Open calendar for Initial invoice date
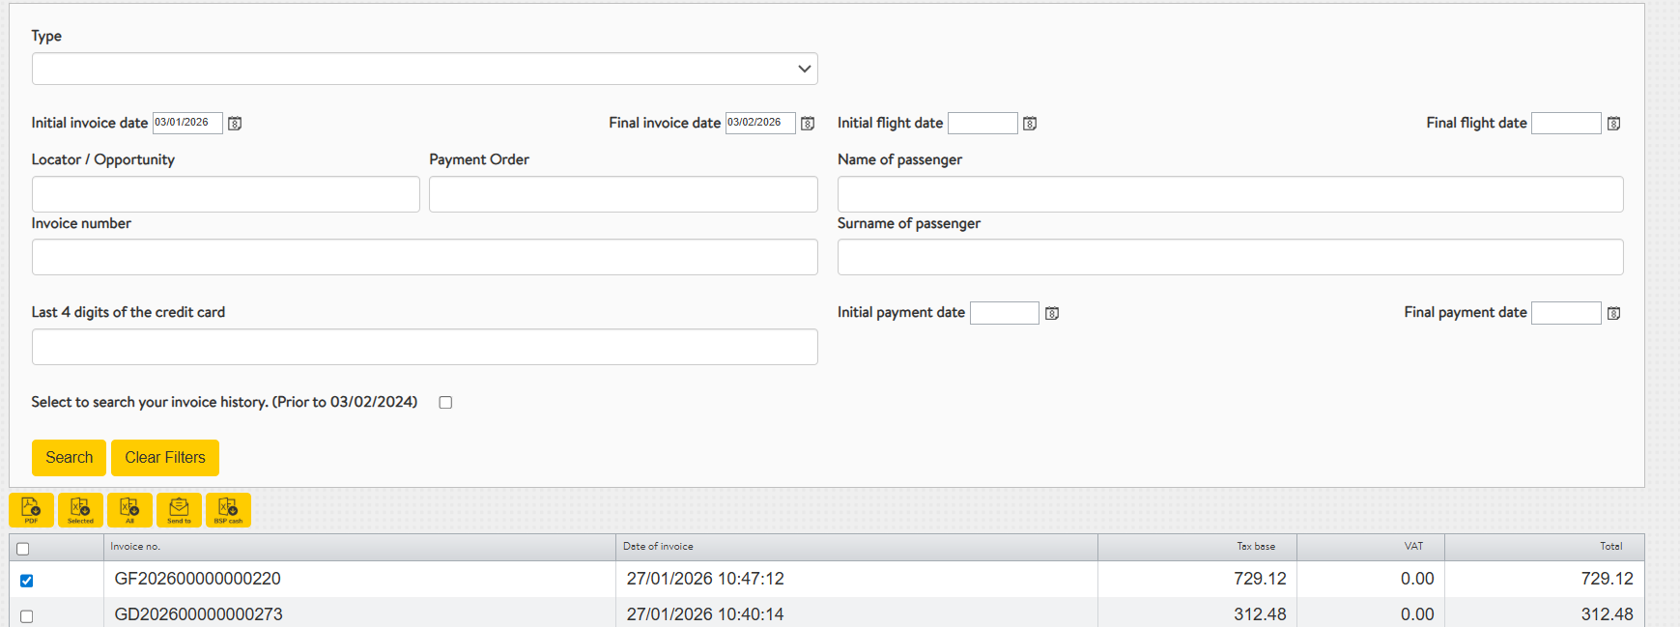The width and height of the screenshot is (1680, 627). pos(235,124)
